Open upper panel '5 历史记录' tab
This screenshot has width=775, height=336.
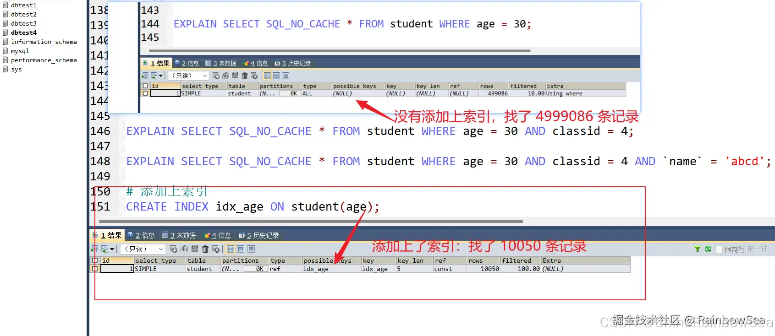click(x=293, y=63)
